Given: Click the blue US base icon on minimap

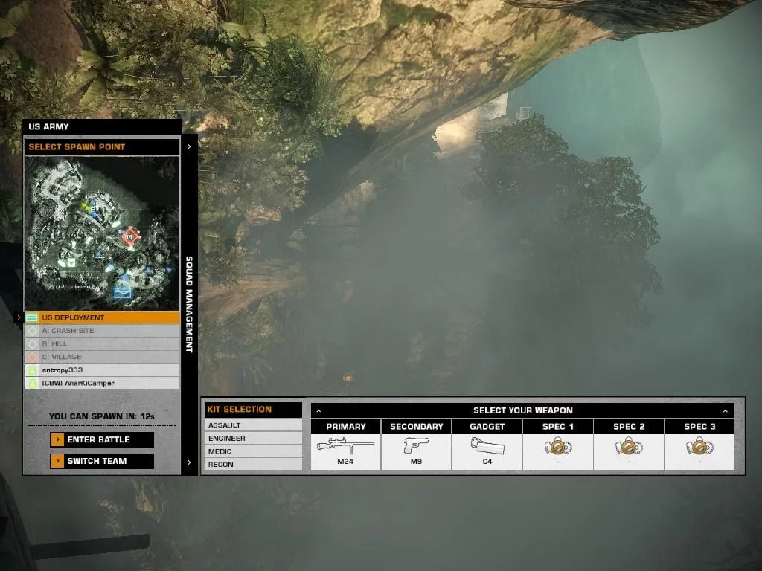Looking at the screenshot, I should [x=123, y=290].
